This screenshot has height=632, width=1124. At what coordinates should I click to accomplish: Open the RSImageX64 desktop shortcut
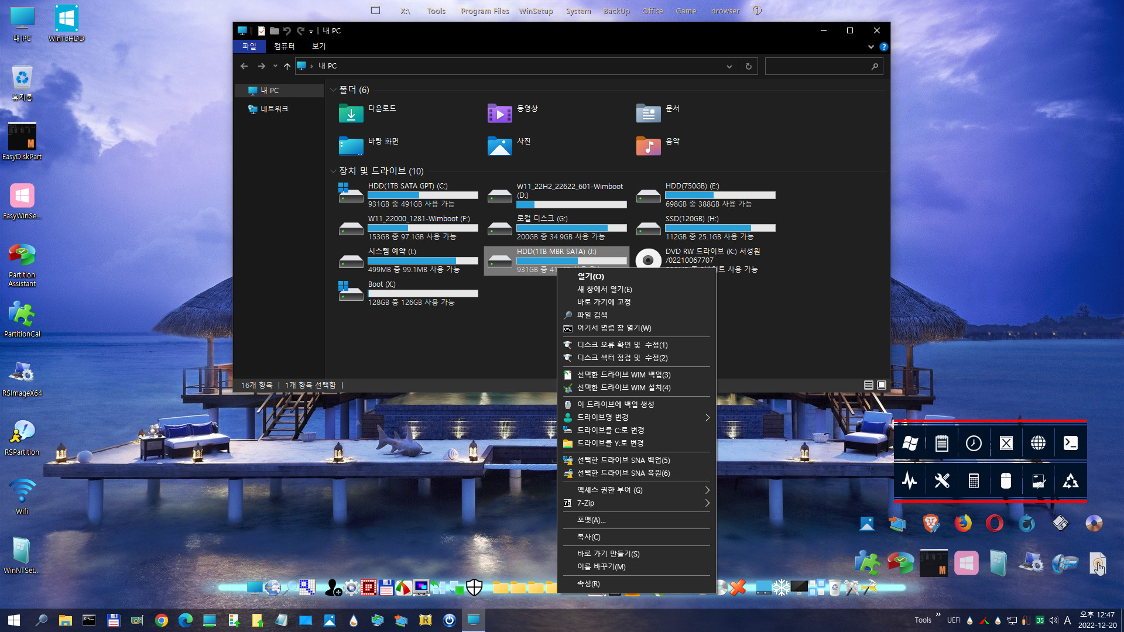coord(22,379)
